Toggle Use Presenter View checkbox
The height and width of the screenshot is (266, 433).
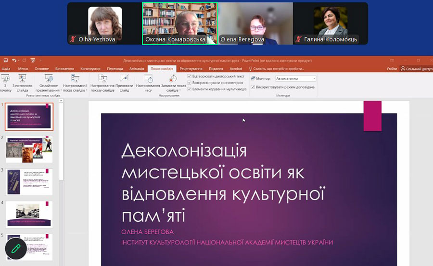point(253,87)
